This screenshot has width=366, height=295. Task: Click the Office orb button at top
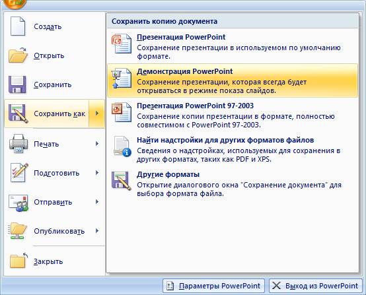[x=15, y=3]
